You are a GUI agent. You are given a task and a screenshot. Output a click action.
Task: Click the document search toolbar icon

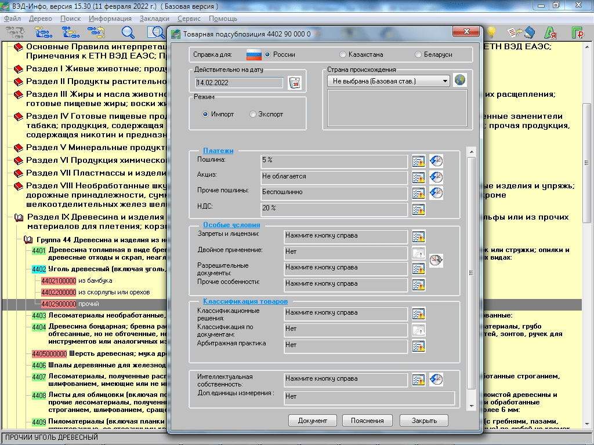[x=155, y=33]
